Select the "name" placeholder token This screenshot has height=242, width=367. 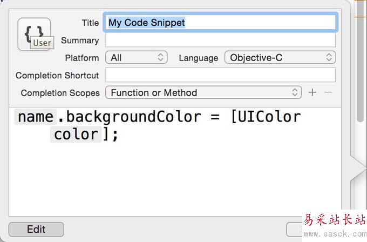click(36, 117)
